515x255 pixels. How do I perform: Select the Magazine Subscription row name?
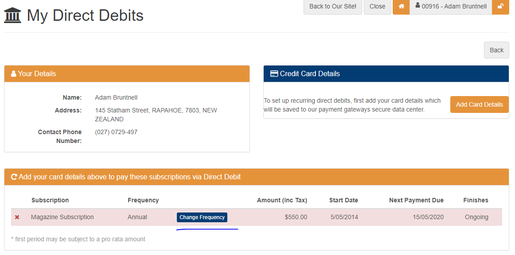point(62,217)
